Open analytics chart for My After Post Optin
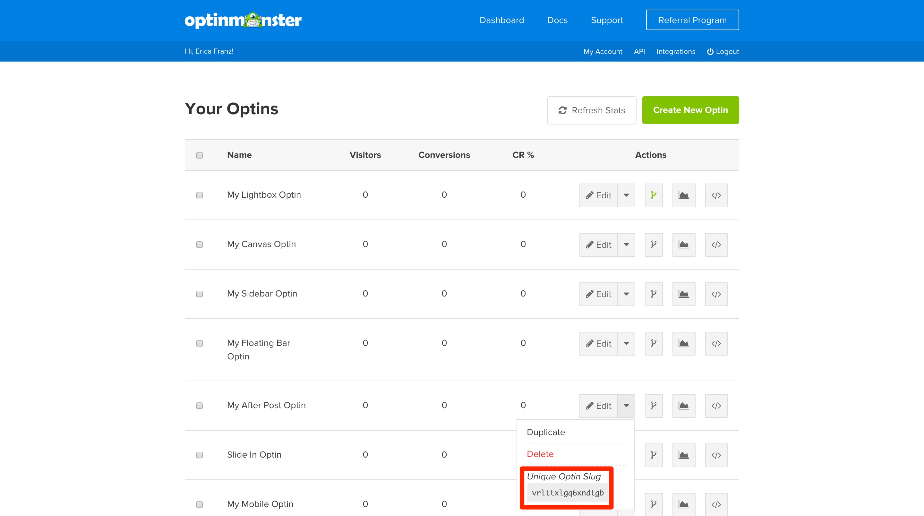 684,406
